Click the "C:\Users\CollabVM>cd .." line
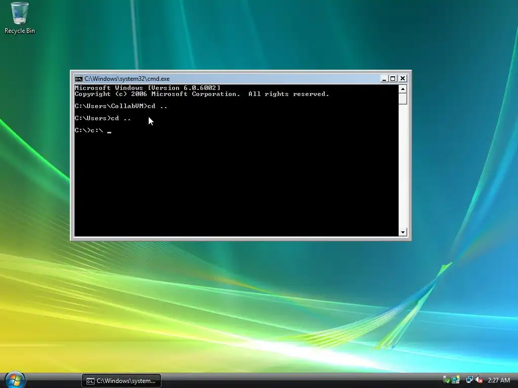 point(121,106)
